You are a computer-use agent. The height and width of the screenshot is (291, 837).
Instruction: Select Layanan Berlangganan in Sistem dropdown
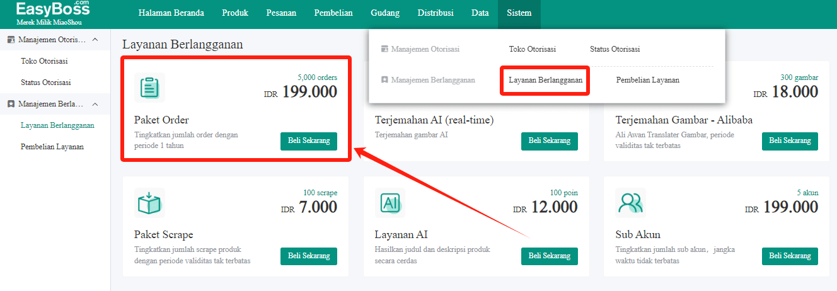pyautogui.click(x=545, y=81)
